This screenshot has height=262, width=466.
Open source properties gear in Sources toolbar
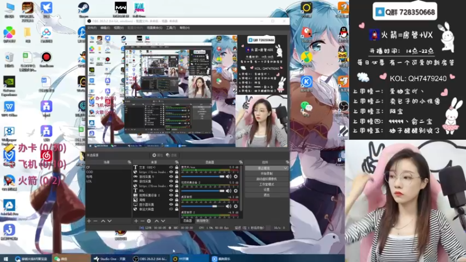click(x=149, y=221)
